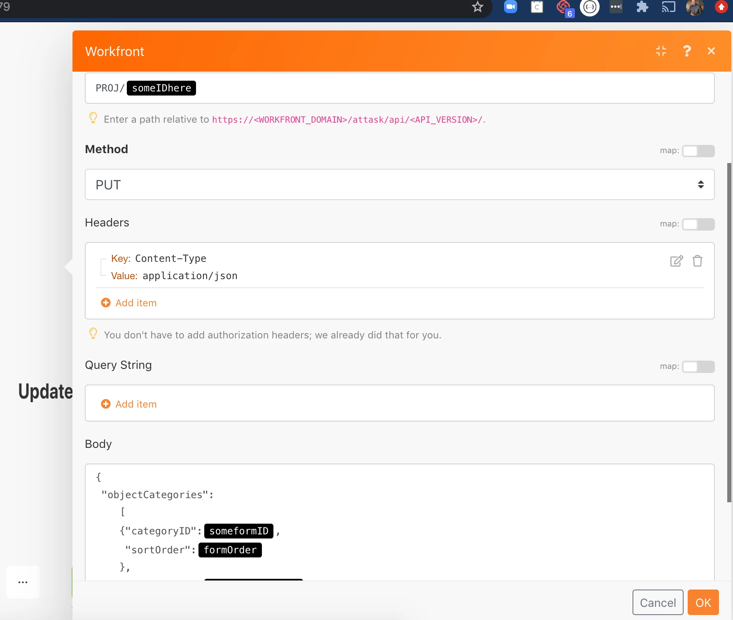733x620 pixels.
Task: Open the round braces extension icon
Action: 590,7
